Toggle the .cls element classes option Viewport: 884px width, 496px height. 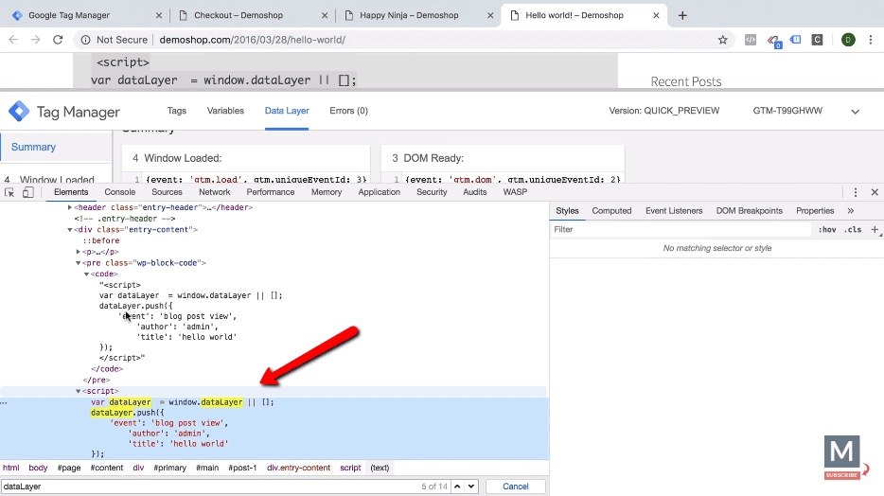point(853,229)
